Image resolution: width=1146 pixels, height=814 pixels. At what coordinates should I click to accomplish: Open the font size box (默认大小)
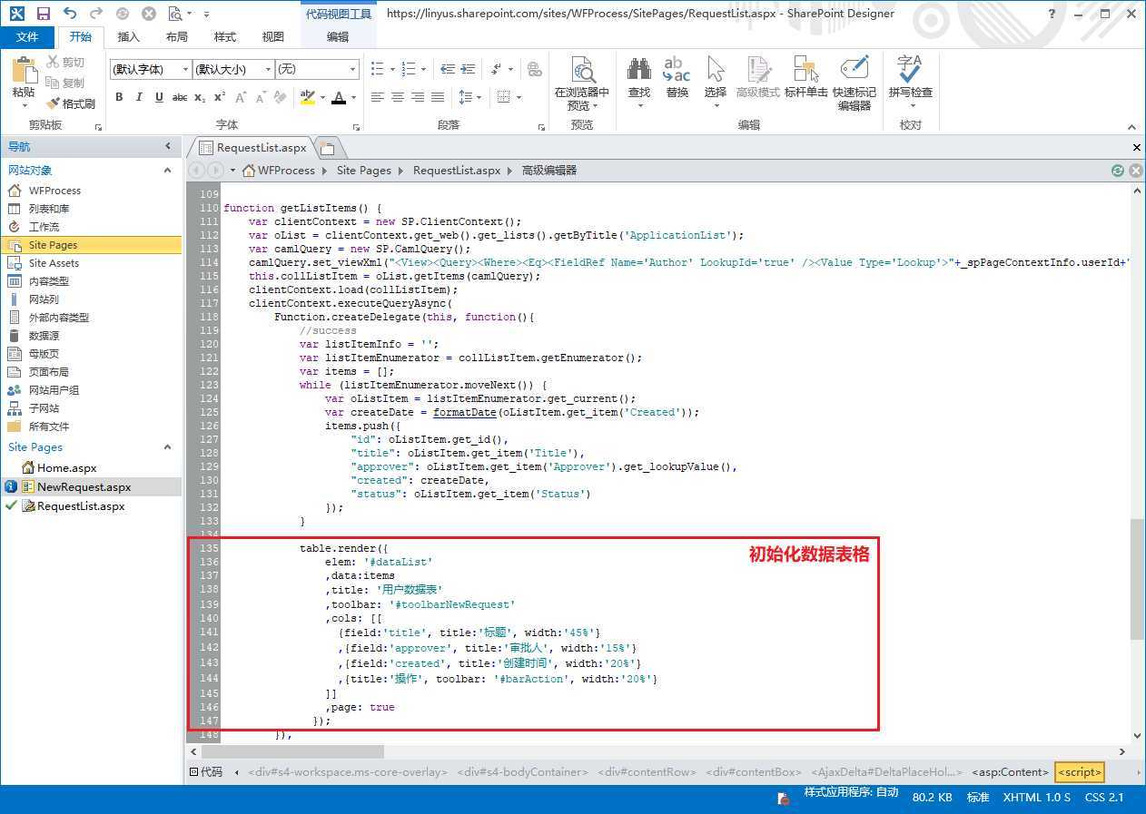pos(233,69)
